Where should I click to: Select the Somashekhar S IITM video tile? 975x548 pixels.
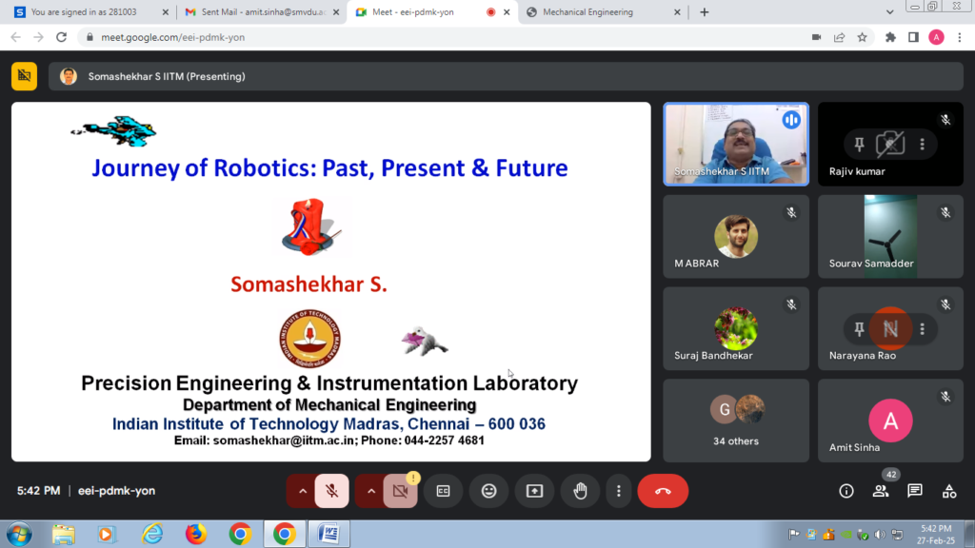(x=736, y=145)
